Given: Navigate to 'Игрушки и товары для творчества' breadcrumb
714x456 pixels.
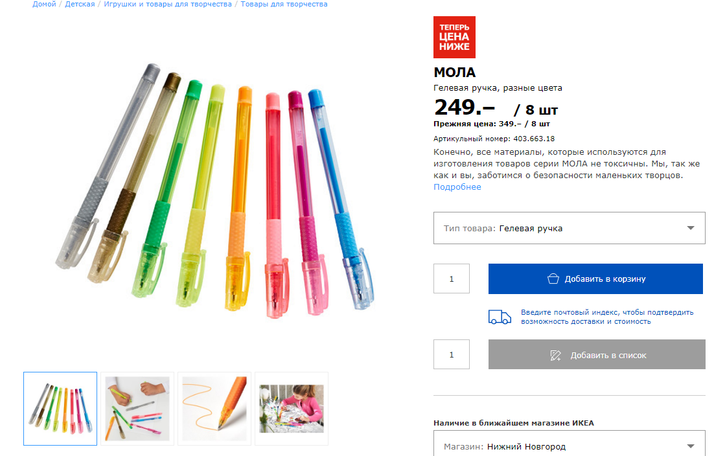Looking at the screenshot, I should (x=168, y=4).
